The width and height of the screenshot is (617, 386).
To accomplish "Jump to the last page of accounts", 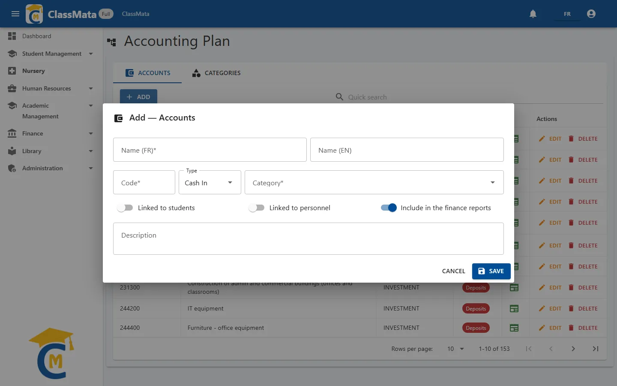I will tap(596, 349).
